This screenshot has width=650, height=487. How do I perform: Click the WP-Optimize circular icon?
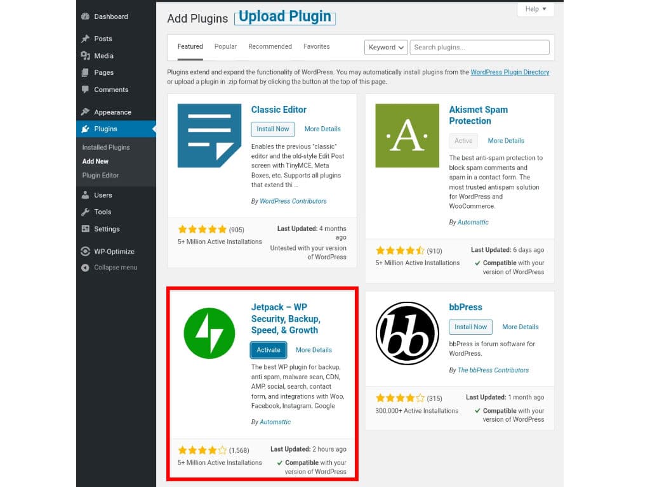[x=86, y=251]
